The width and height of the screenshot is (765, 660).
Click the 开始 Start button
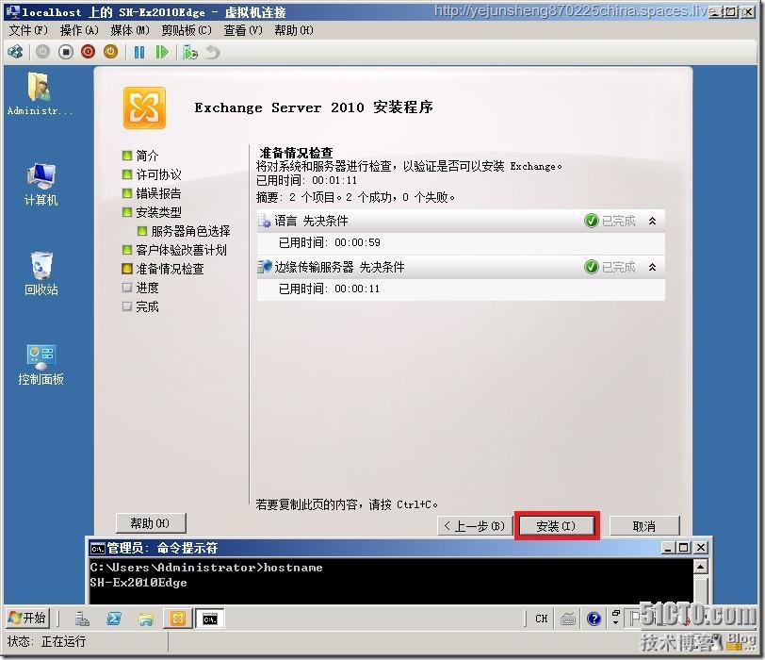coord(27,619)
